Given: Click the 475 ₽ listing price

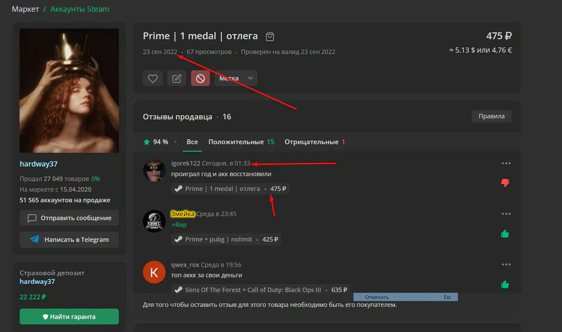Looking at the screenshot, I should (499, 36).
